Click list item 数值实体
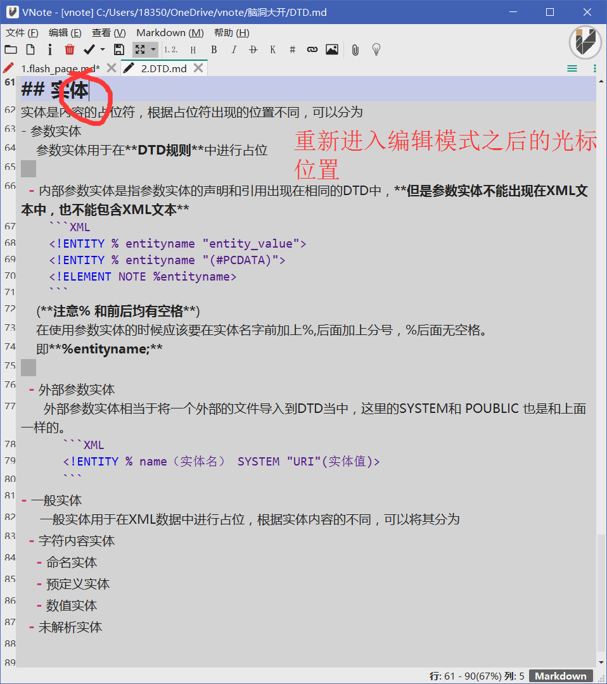The width and height of the screenshot is (607, 684). tap(72, 605)
